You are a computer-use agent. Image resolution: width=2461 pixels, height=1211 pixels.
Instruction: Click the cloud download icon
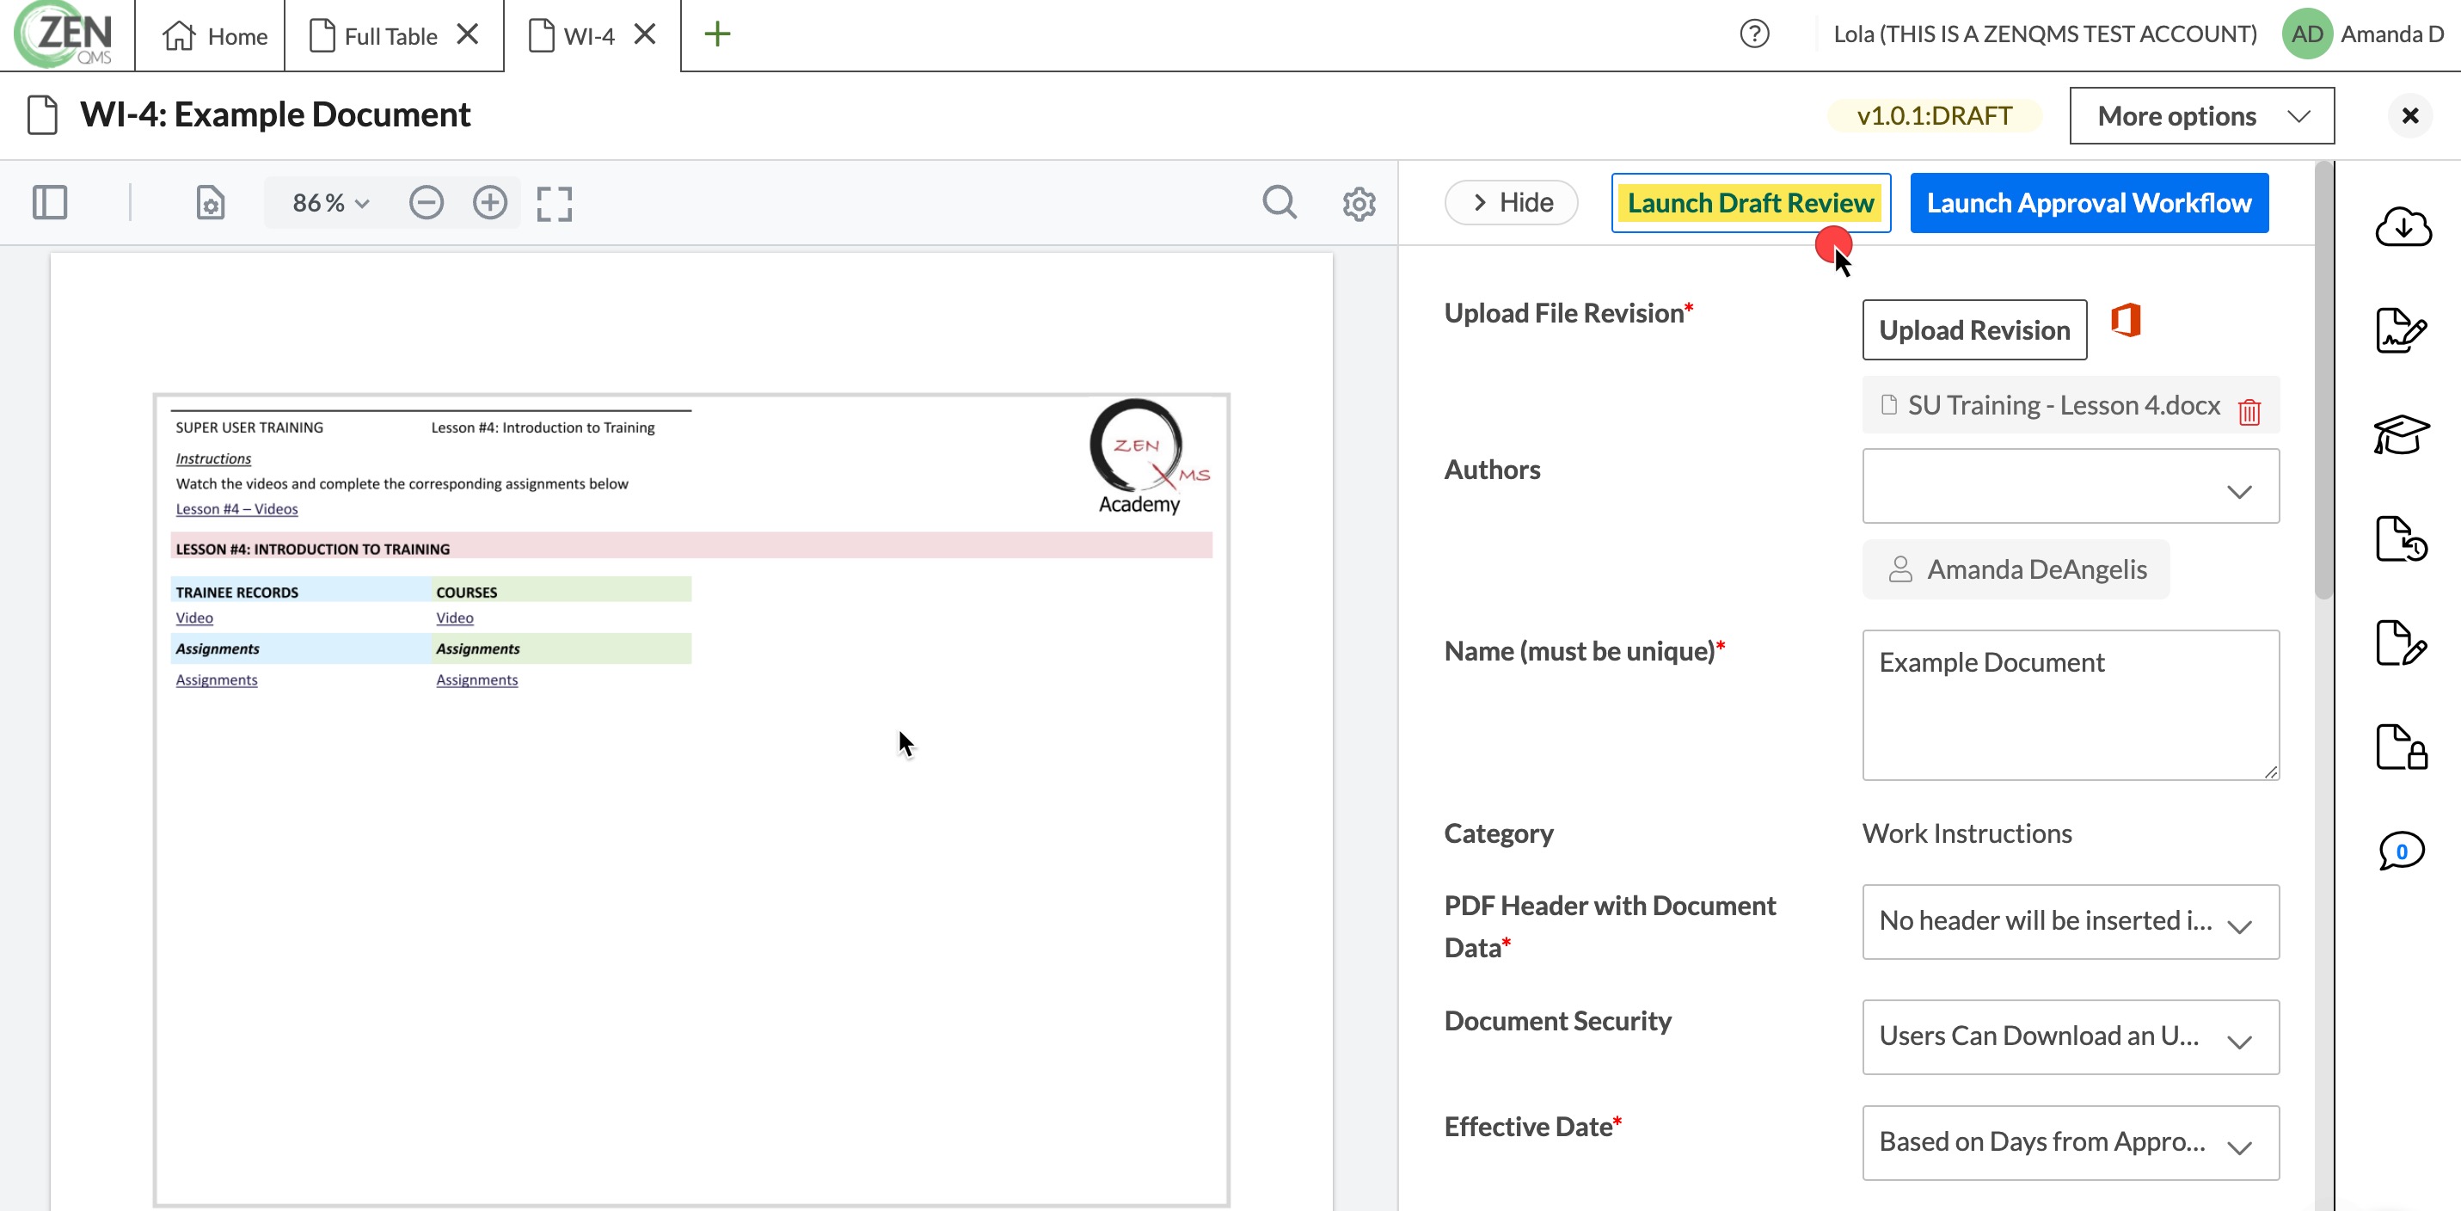coord(2402,227)
